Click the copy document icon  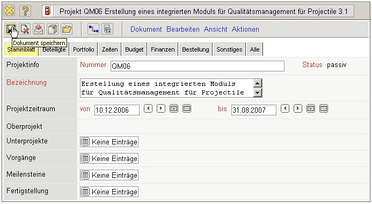53,30
